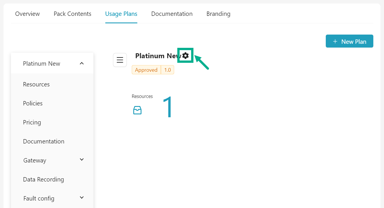Image resolution: width=384 pixels, height=208 pixels.
Task: Expand the Fault config sidebar section
Action: (82, 198)
